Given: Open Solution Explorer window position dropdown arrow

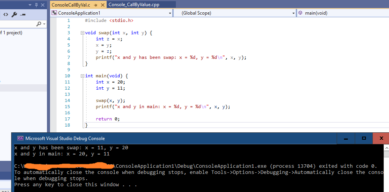Looking at the screenshot, I should pyautogui.click(x=30, y=5).
